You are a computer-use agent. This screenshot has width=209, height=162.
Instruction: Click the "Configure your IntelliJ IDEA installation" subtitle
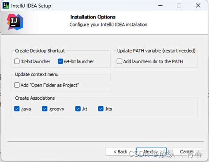click(x=108, y=24)
